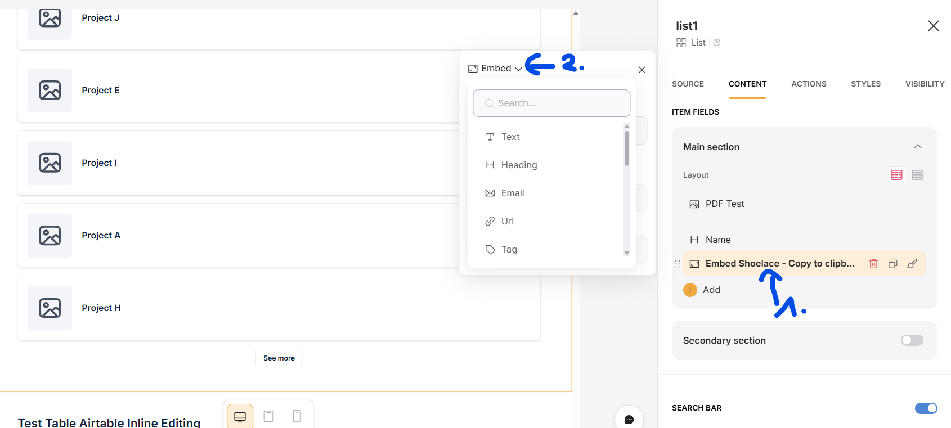The height and width of the screenshot is (428, 951).
Task: Click the field type search box
Action: 551,103
